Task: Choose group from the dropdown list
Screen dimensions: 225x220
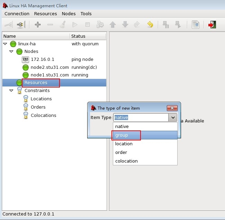Action: pos(145,135)
